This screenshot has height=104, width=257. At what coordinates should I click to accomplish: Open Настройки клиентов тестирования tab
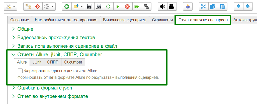pyautogui.click(x=66, y=20)
